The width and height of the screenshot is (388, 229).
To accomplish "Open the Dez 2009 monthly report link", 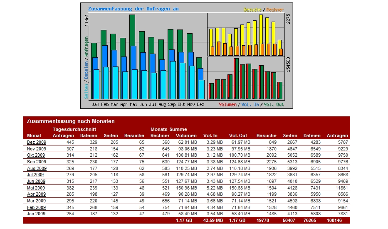I will tap(37, 142).
